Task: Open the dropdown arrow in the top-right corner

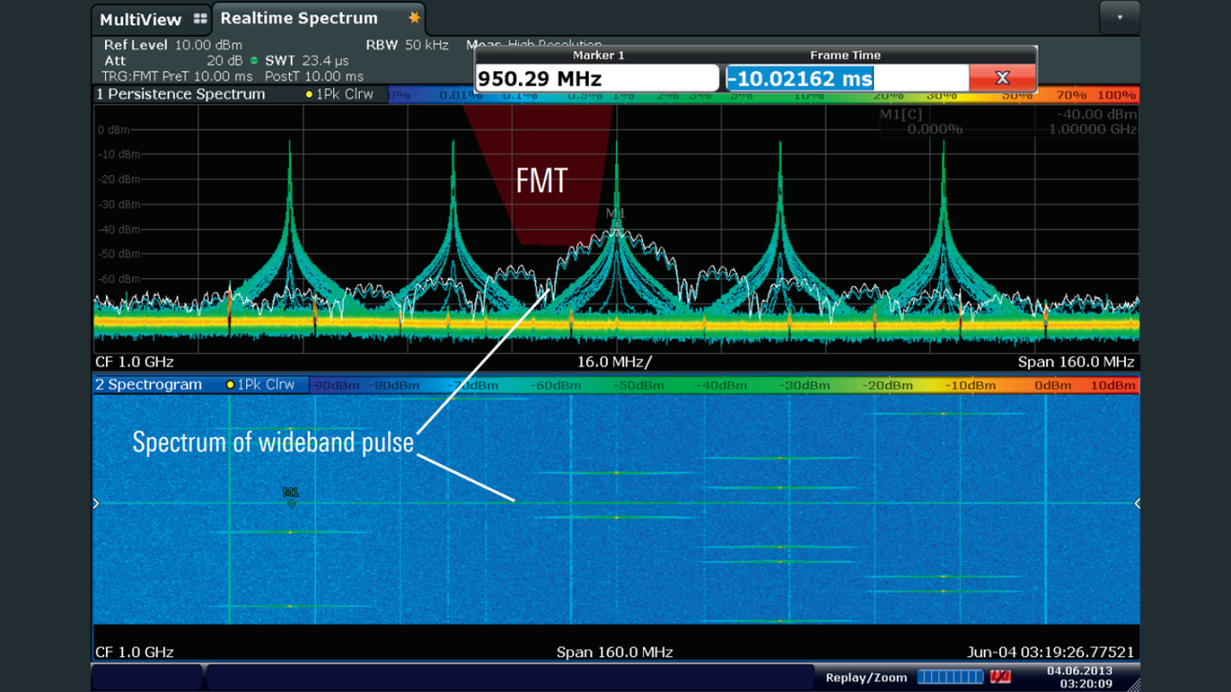Action: [1118, 17]
